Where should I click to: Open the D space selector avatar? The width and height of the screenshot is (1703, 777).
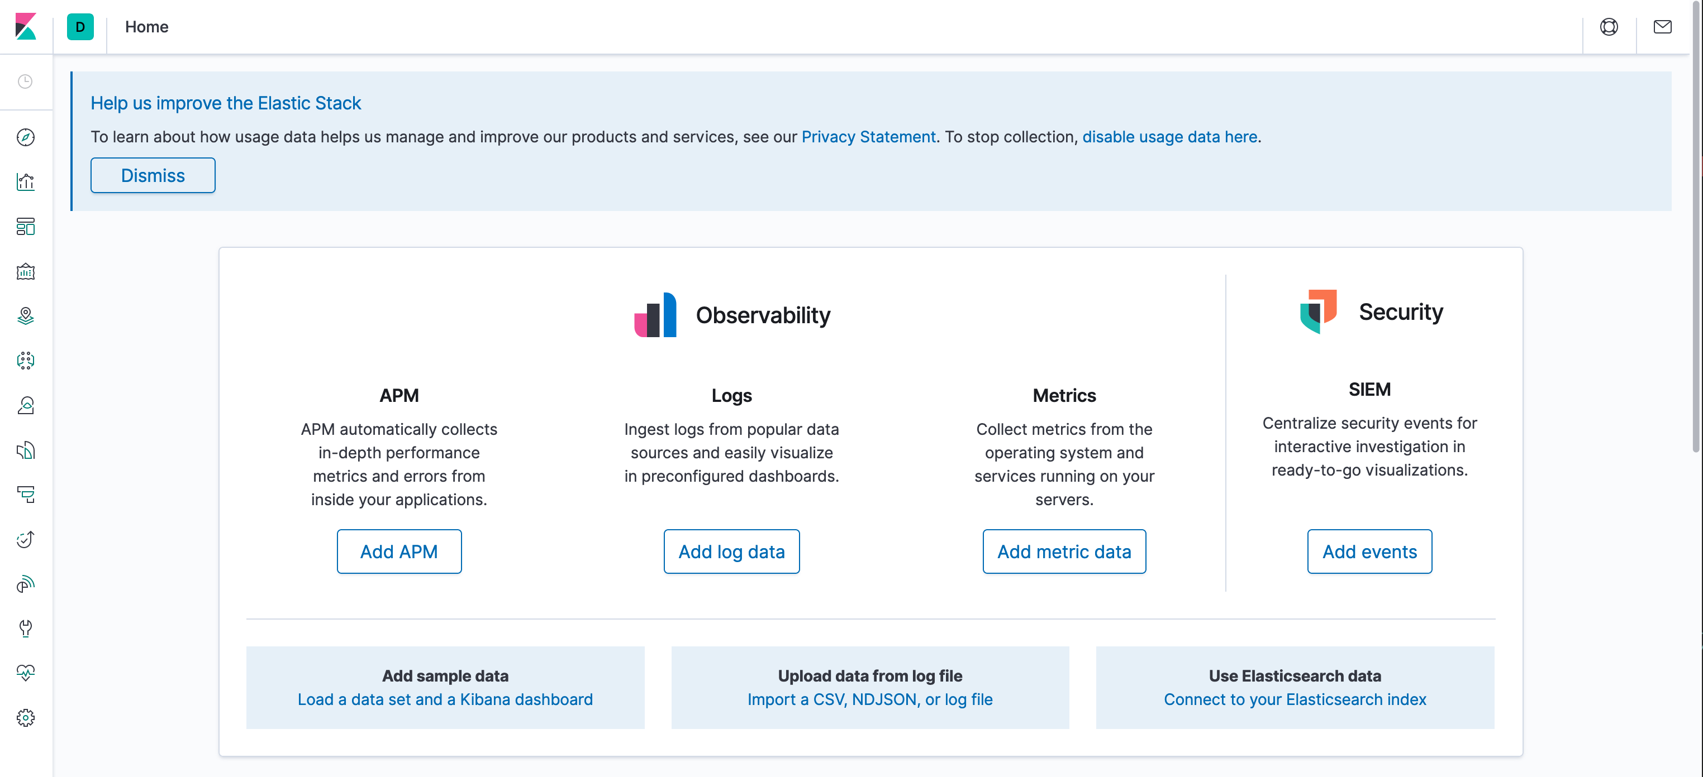pos(80,27)
